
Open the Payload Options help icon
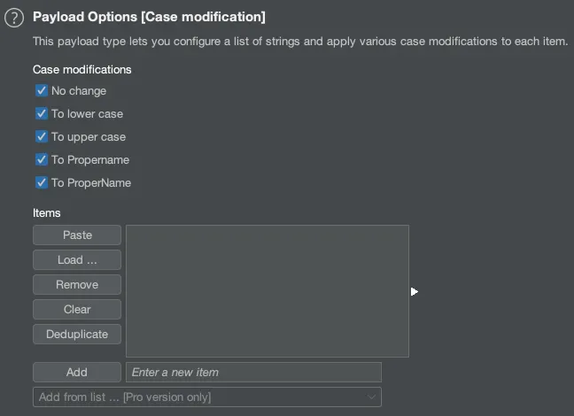pos(13,19)
